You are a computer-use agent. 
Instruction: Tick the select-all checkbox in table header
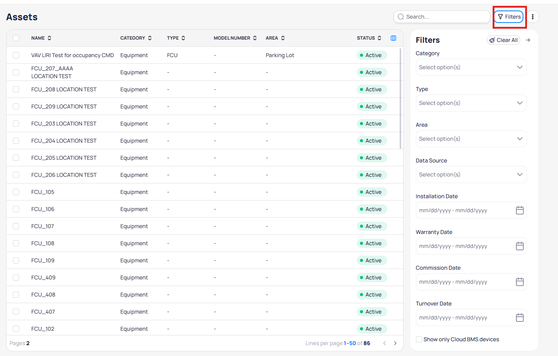[16, 38]
